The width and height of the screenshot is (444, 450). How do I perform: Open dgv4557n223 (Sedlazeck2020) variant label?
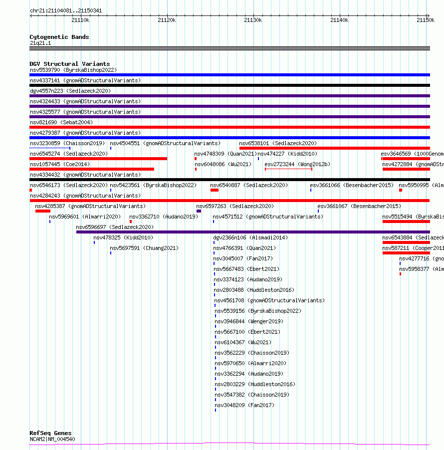click(70, 91)
